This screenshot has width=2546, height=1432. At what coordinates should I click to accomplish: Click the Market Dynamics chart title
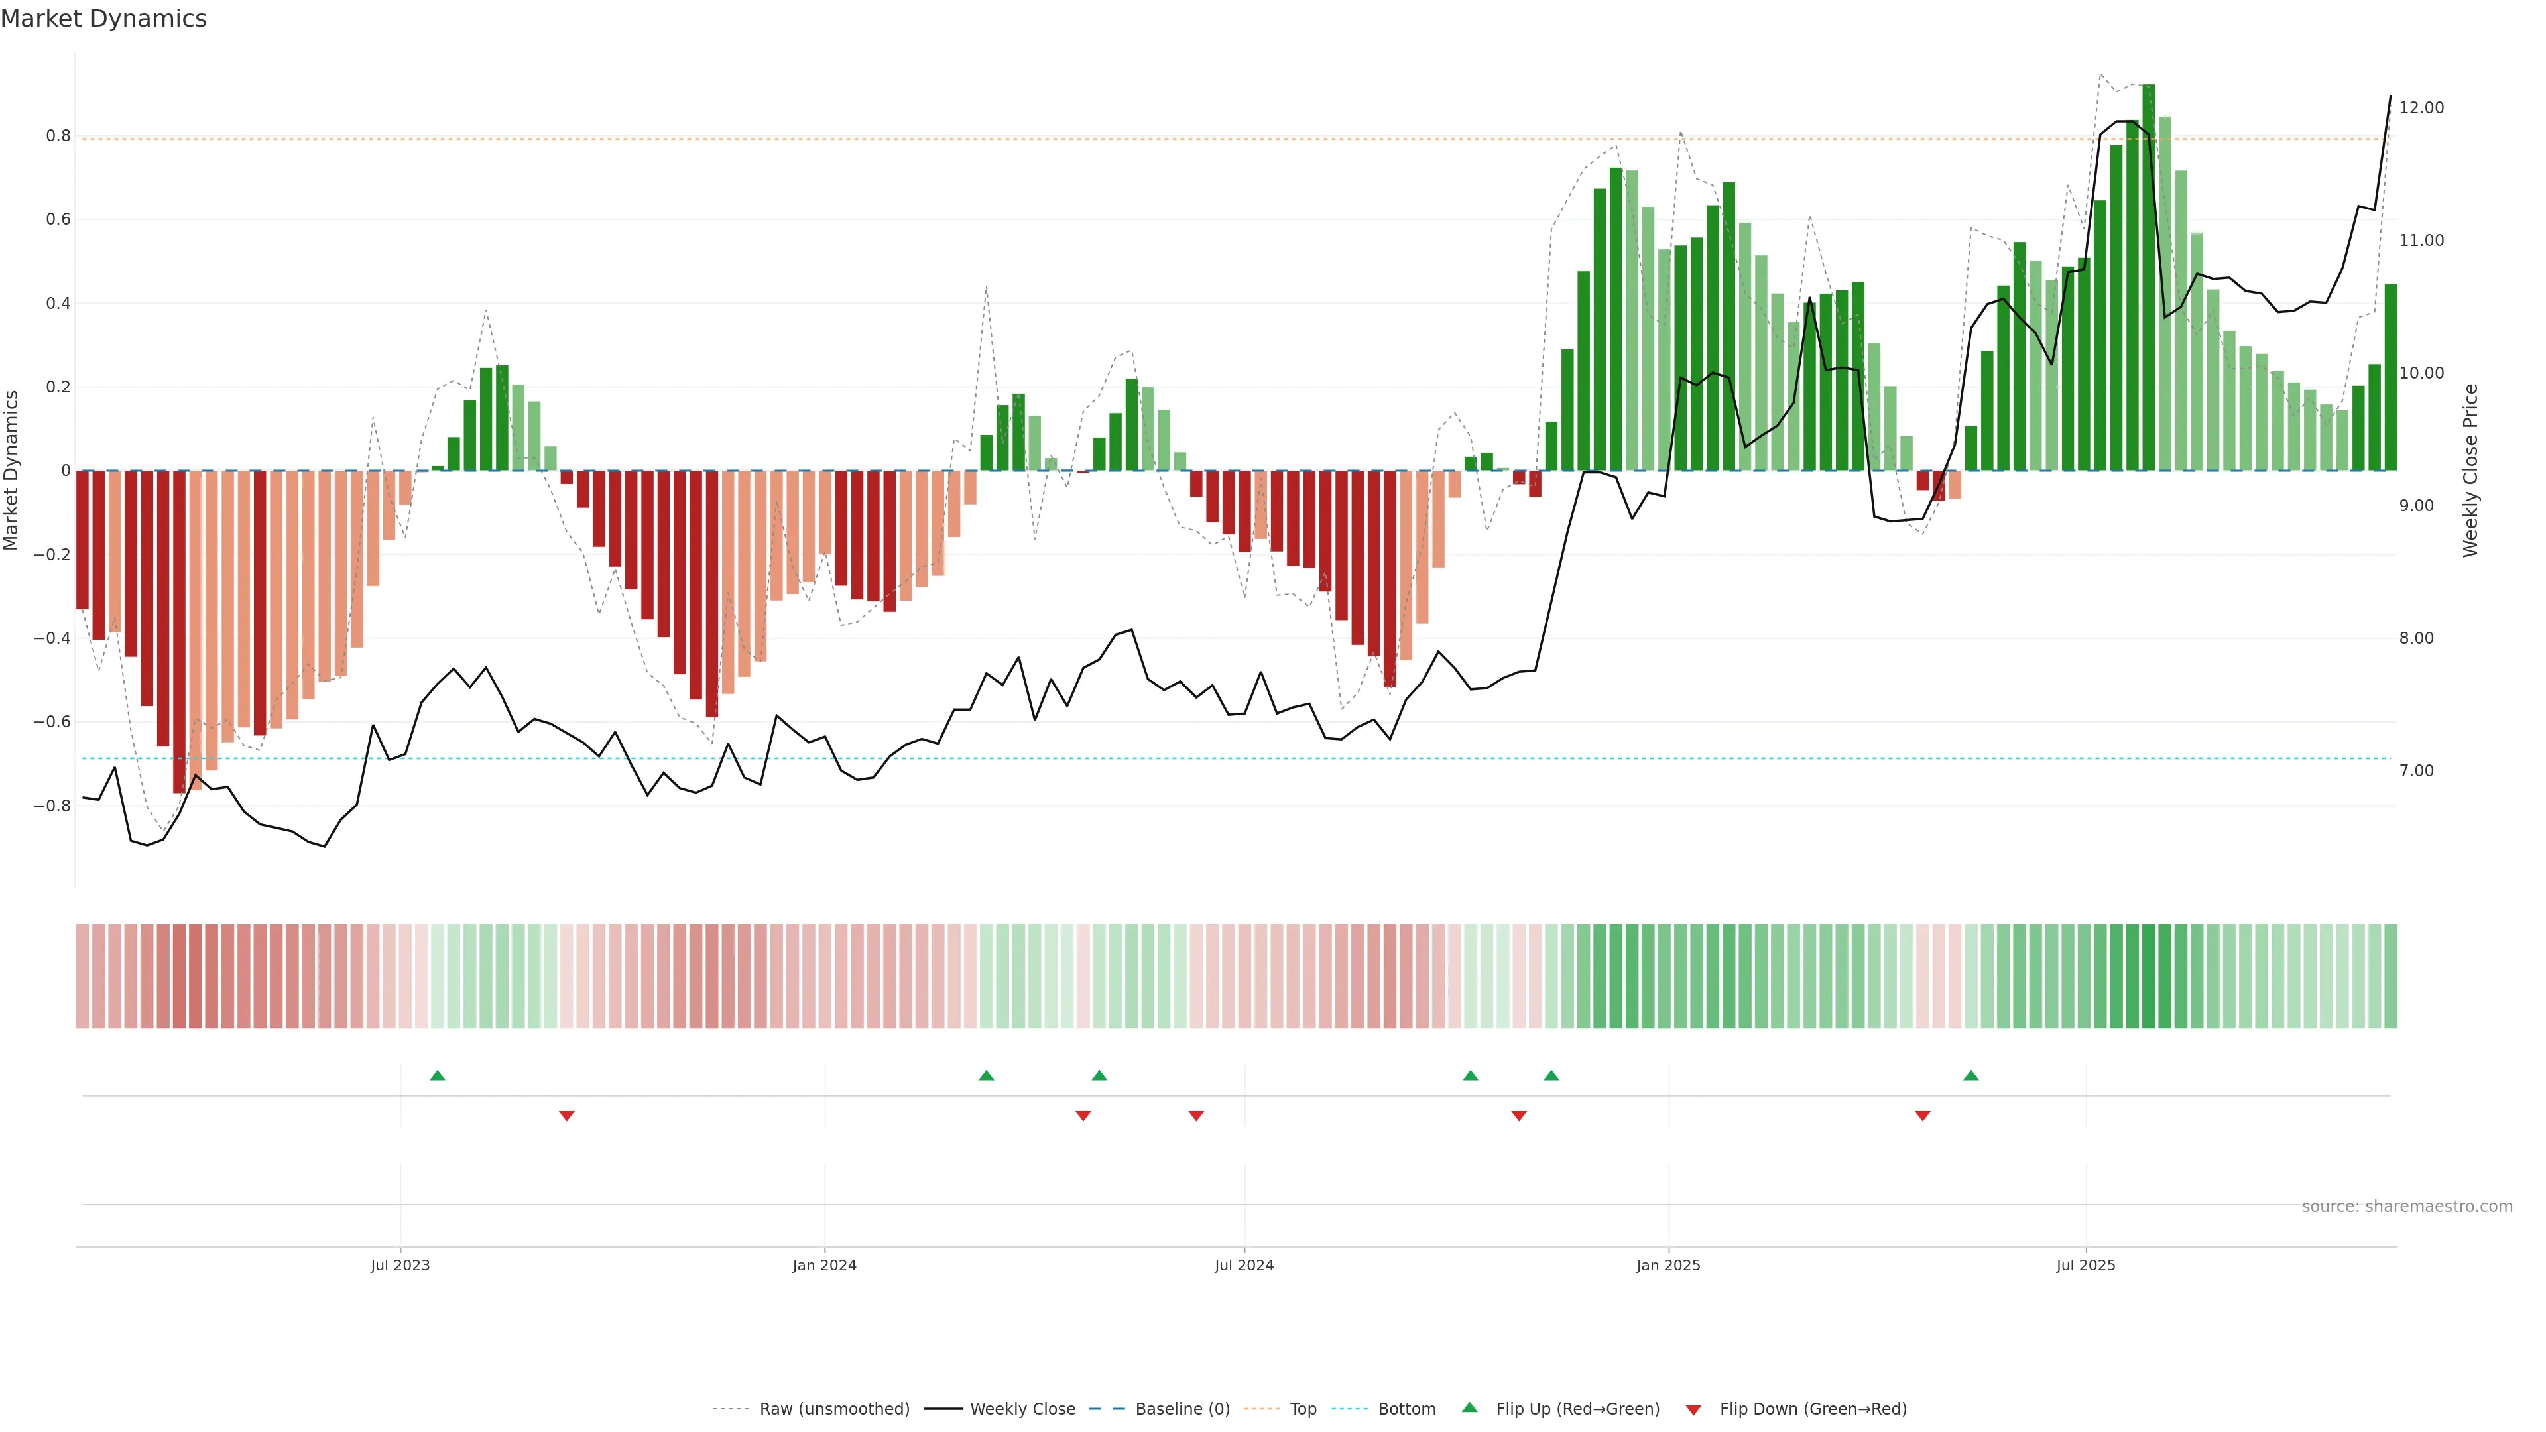click(104, 19)
